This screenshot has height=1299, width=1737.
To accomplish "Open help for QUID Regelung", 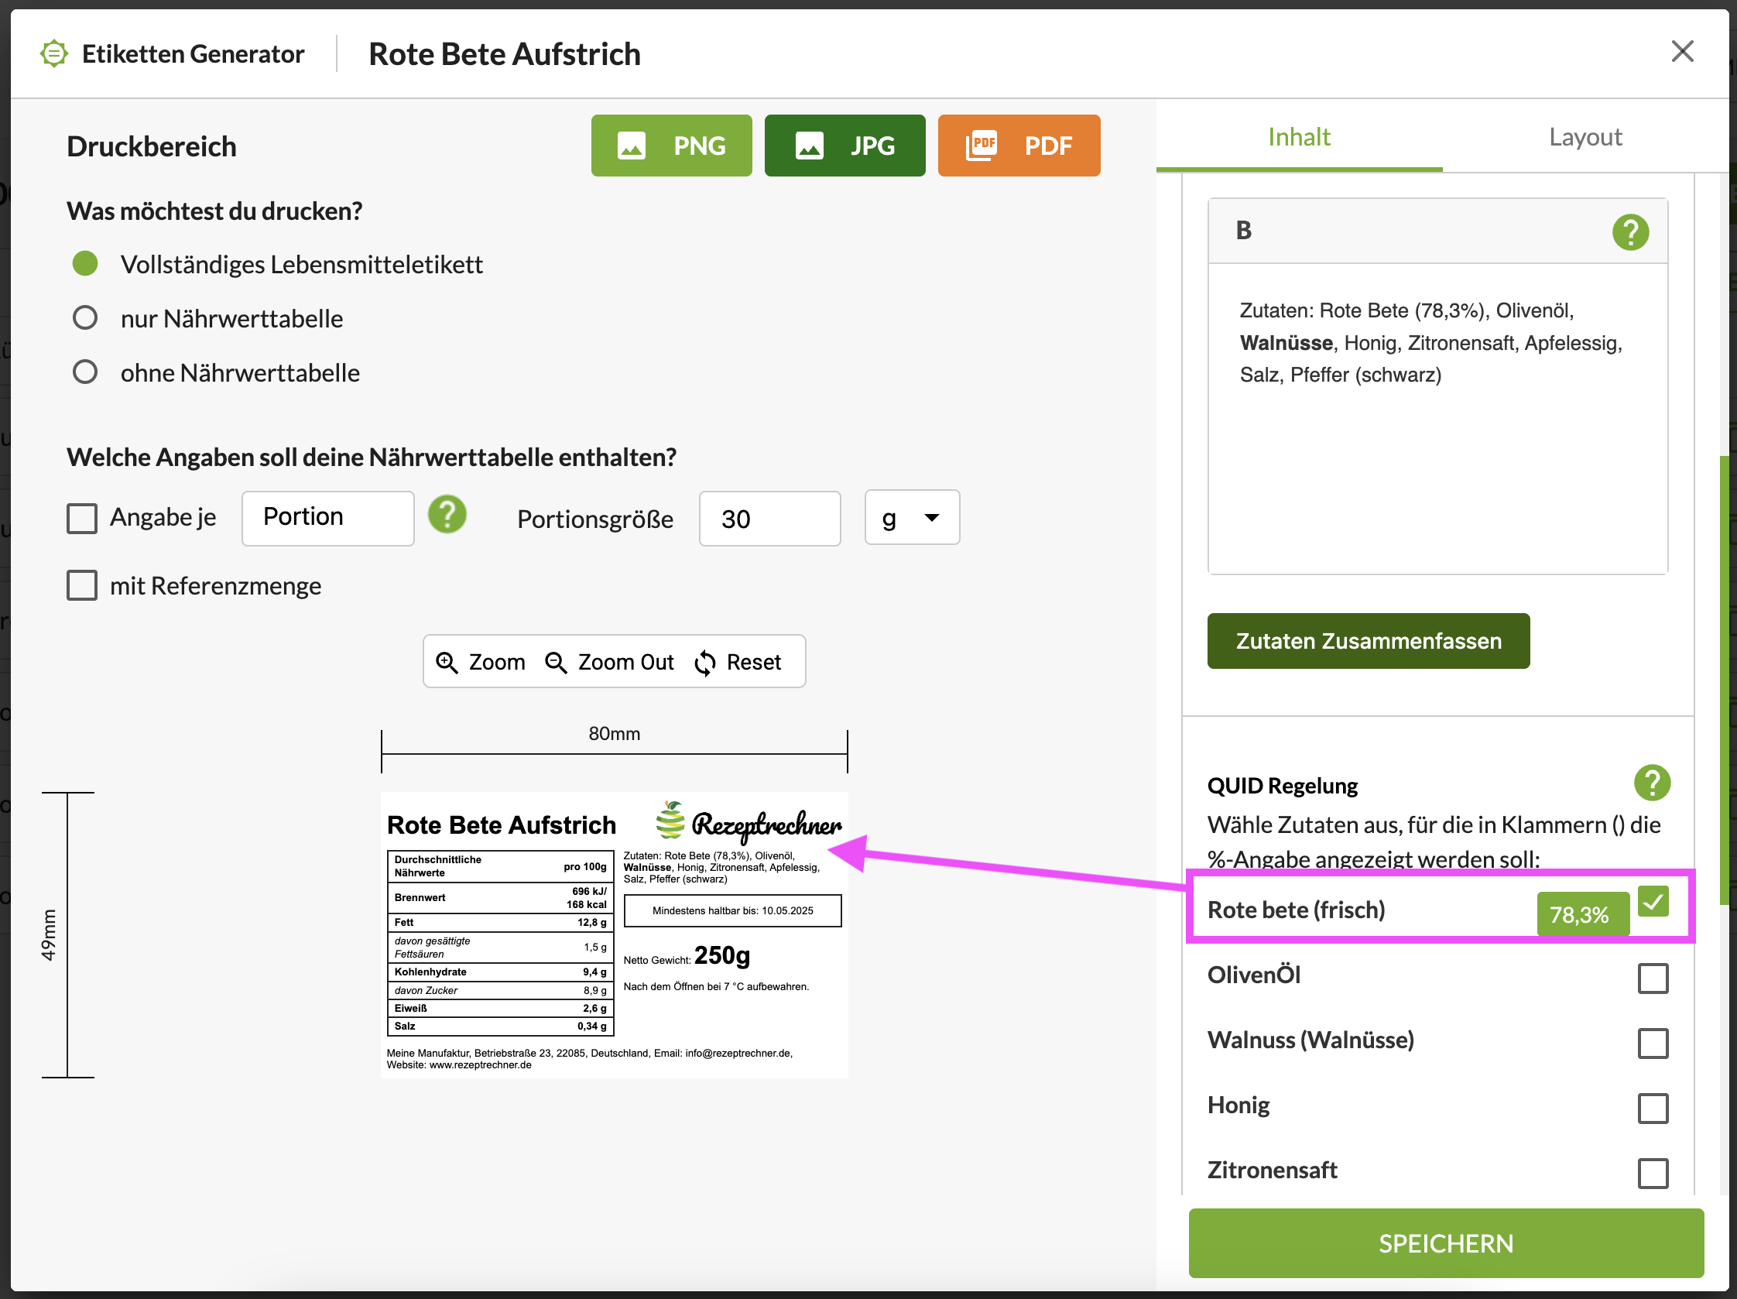I will click(1651, 783).
